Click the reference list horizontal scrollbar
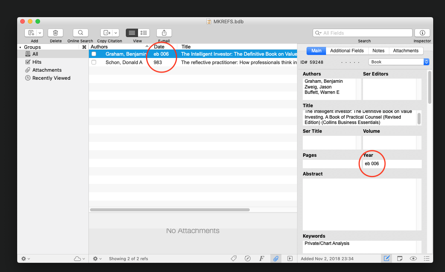The width and height of the screenshot is (445, 272). point(170,210)
